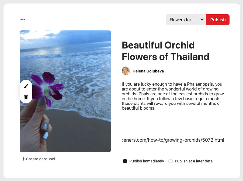Viewport: 243px width, 181px height.
Task: Select Helena Golubeva's round avatar
Action: click(x=126, y=71)
